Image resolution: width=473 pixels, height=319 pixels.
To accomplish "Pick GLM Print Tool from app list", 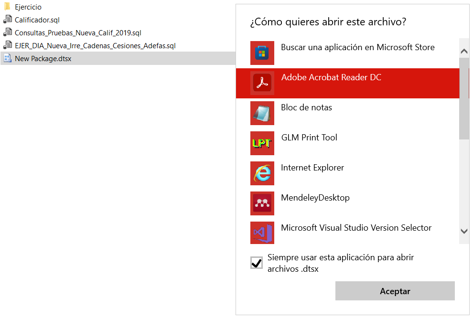I will [347, 143].
